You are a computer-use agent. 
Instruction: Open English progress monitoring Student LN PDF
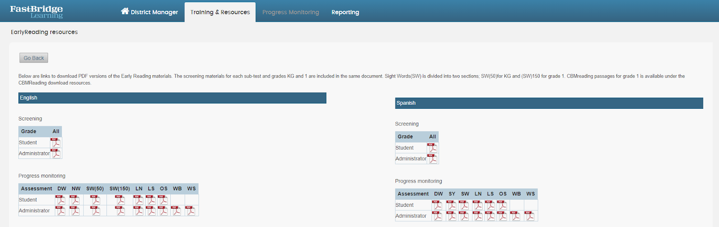coord(138,200)
